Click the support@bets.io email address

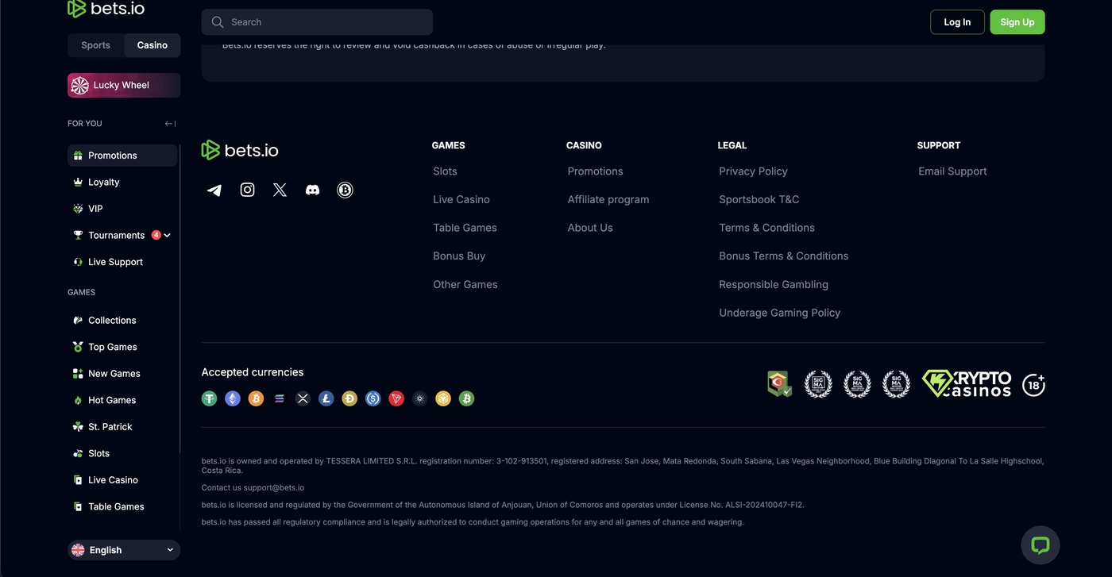click(273, 487)
